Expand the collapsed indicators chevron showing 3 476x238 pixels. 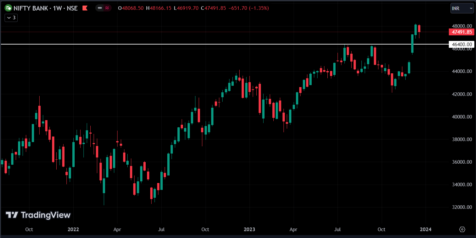click(11, 18)
